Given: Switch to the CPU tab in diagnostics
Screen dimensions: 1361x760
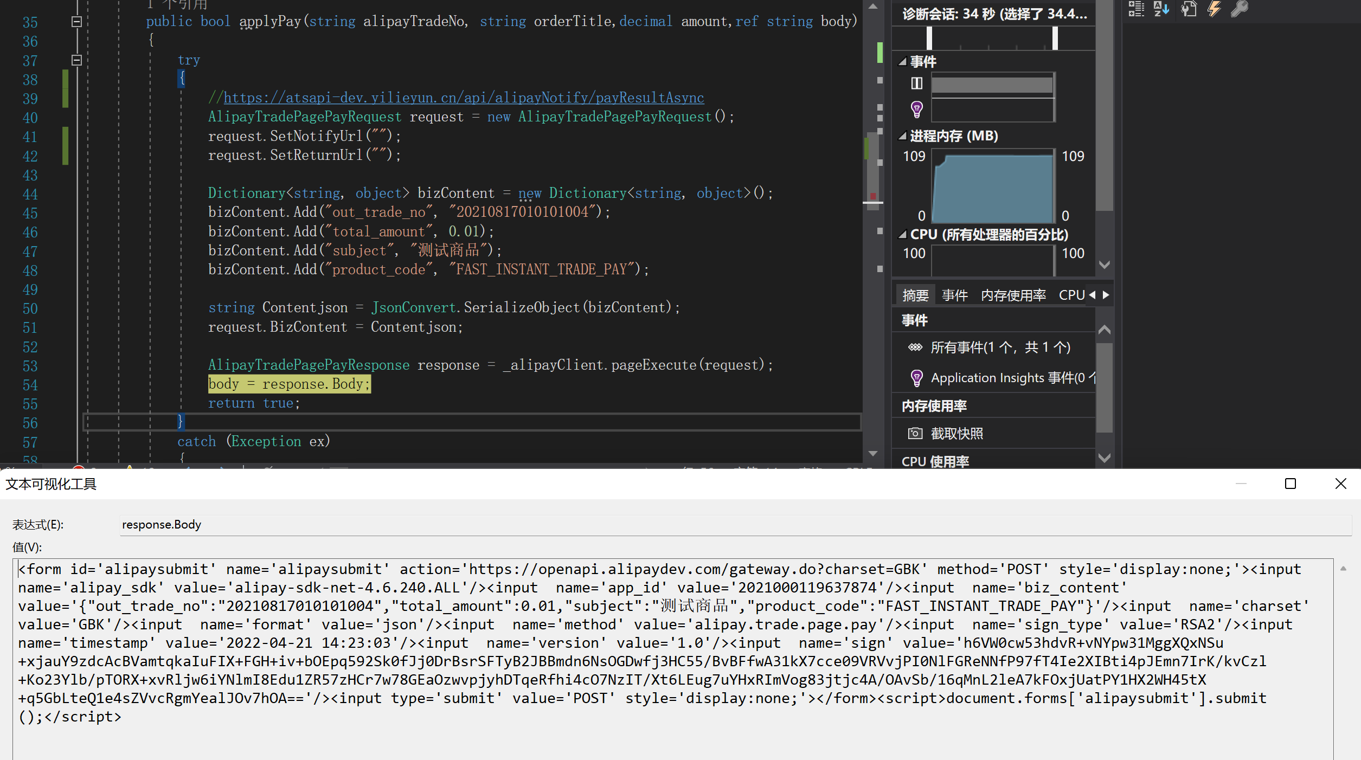Looking at the screenshot, I should click(1071, 295).
